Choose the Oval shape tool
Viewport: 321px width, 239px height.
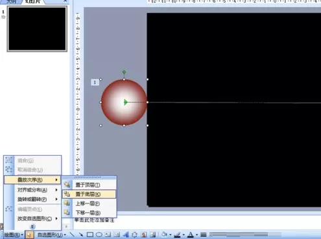(99, 234)
